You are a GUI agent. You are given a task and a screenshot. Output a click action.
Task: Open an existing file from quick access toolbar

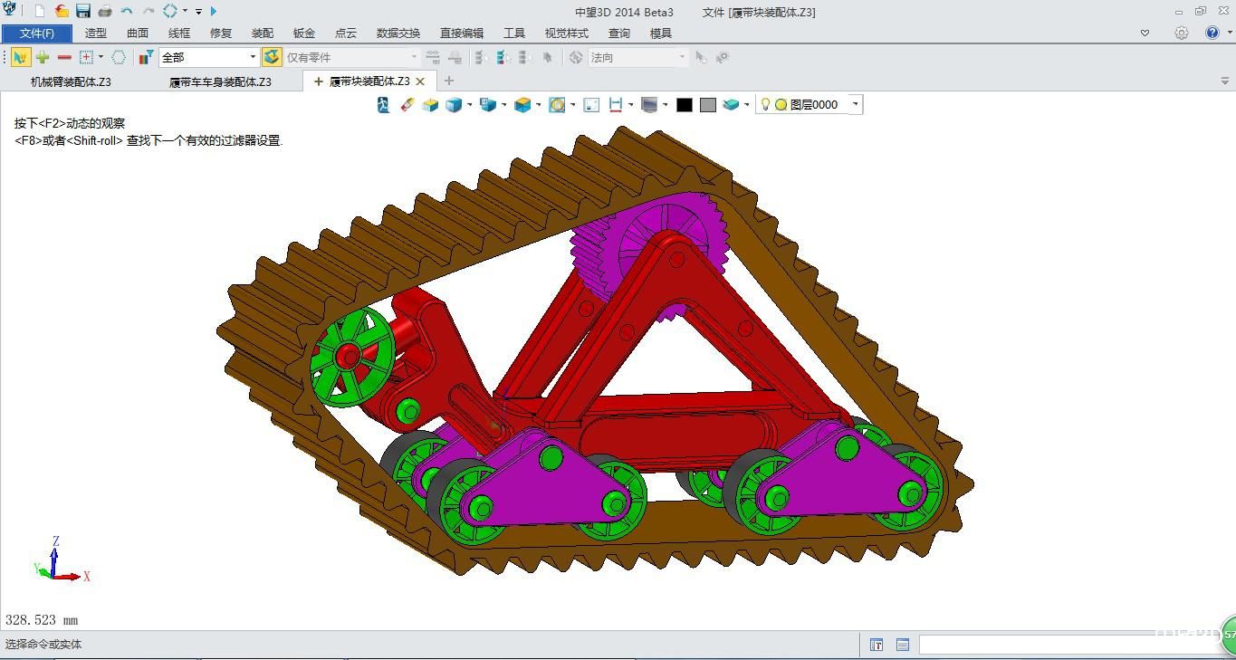61,12
